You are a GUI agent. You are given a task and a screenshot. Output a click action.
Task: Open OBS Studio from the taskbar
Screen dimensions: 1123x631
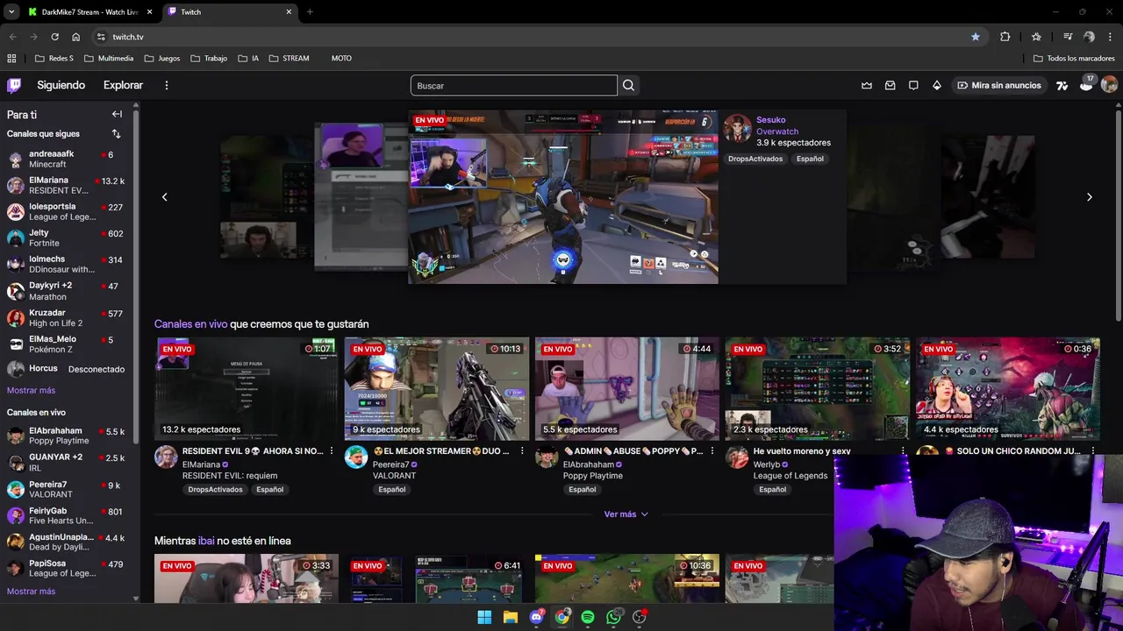click(x=640, y=617)
